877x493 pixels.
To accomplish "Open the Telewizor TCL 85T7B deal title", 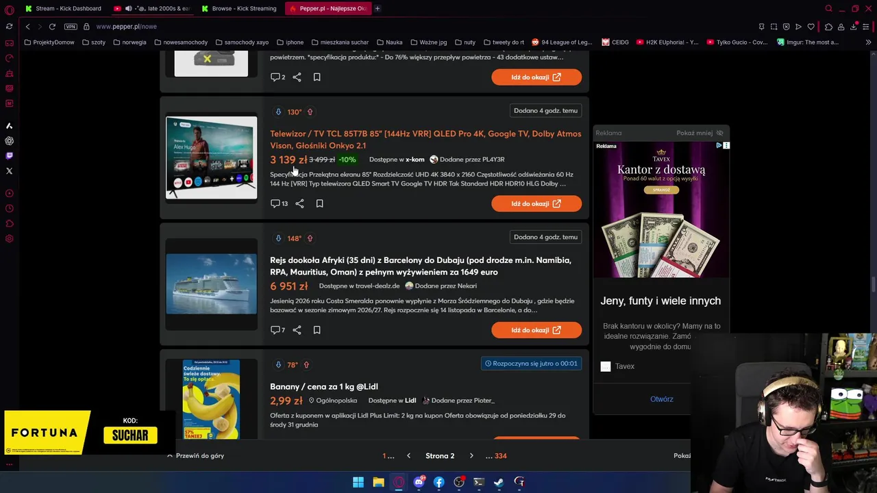I will pyautogui.click(x=425, y=140).
